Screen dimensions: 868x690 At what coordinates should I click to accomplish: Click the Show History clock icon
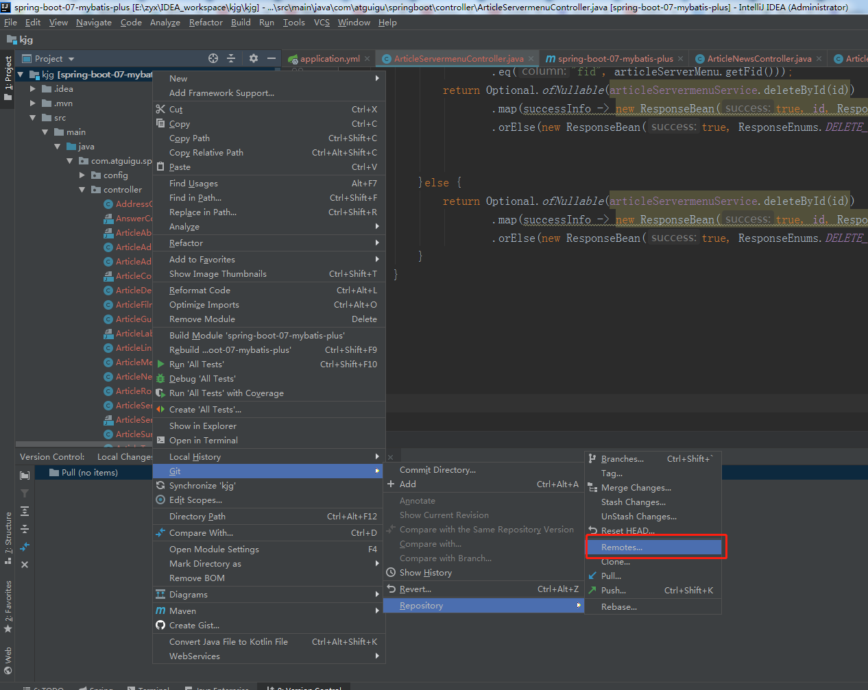click(x=391, y=572)
